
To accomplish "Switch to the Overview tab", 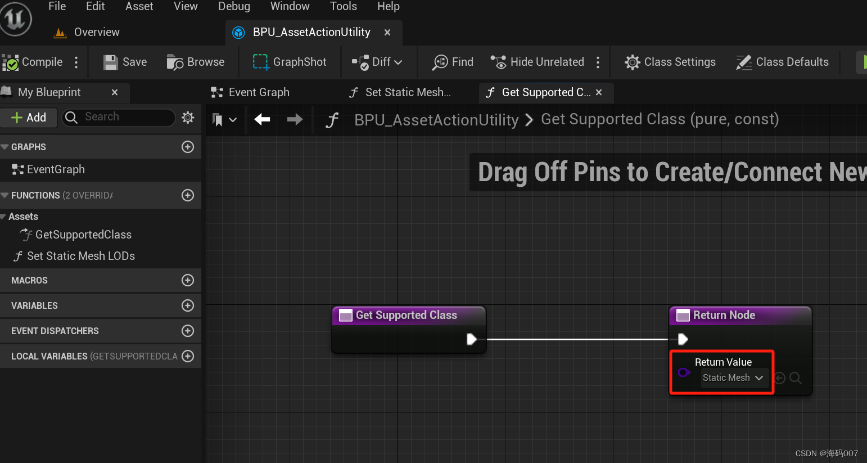I will pyautogui.click(x=87, y=33).
